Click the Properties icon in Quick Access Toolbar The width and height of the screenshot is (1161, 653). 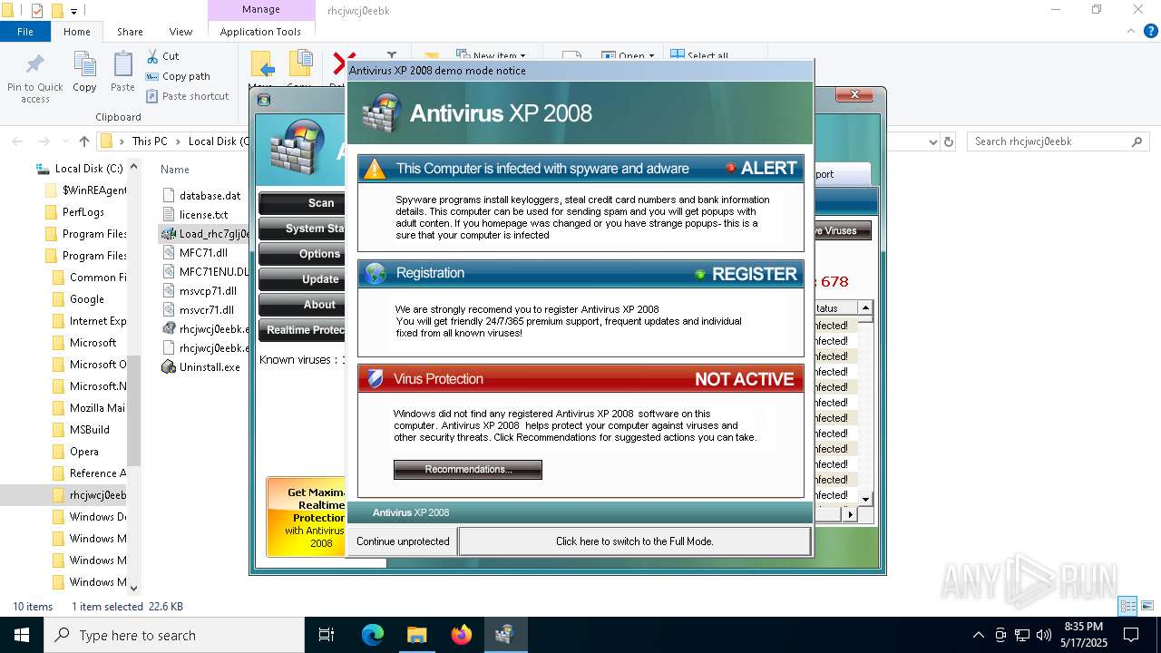pos(37,11)
